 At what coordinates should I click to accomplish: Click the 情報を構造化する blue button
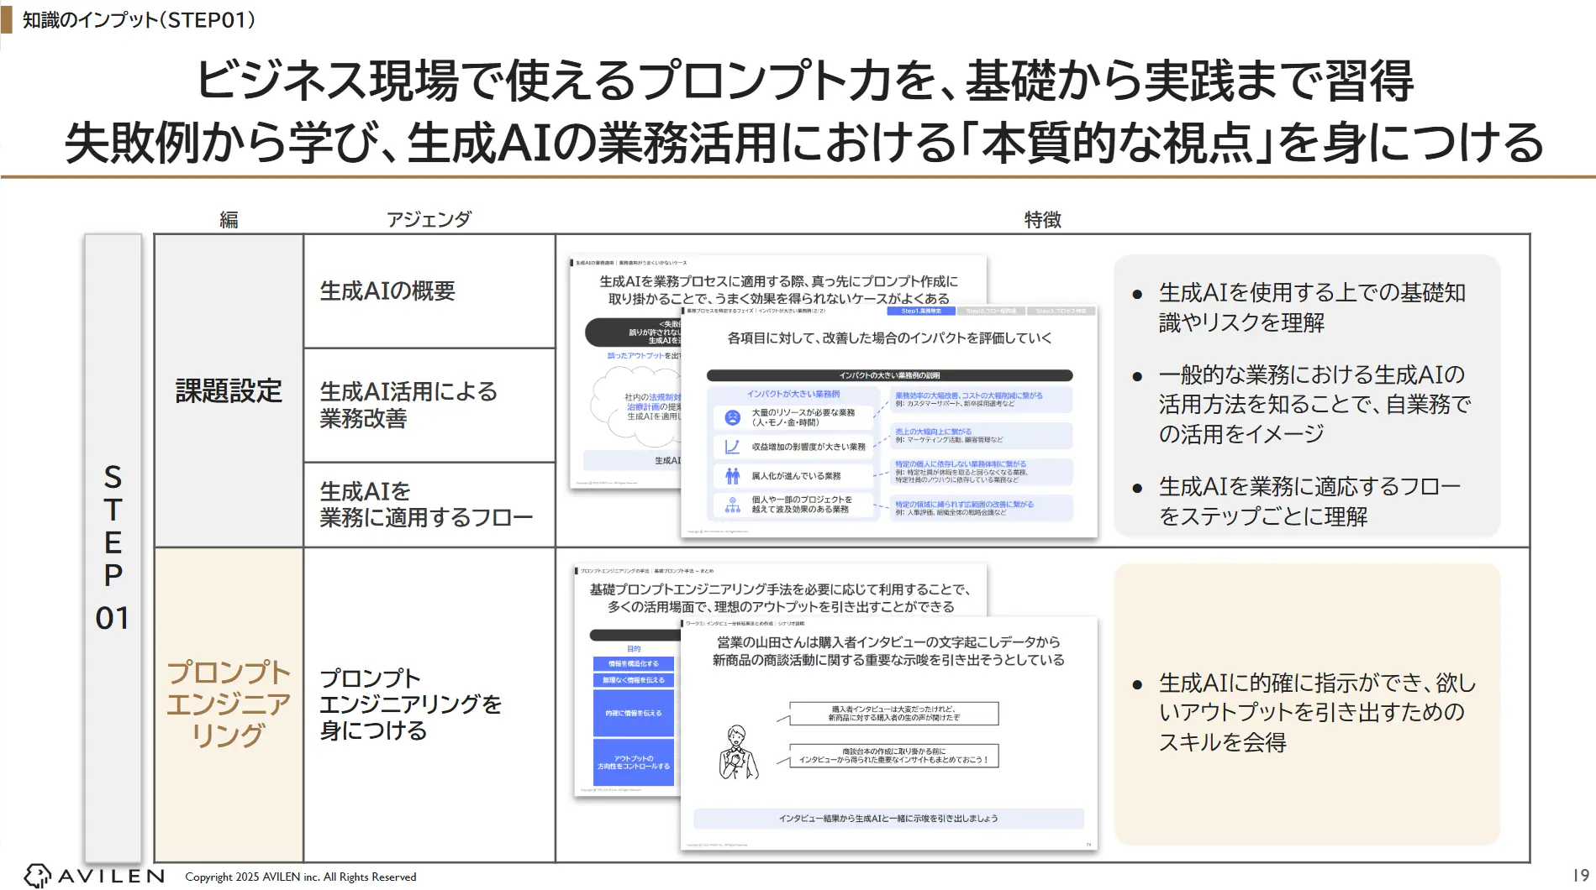click(x=632, y=663)
